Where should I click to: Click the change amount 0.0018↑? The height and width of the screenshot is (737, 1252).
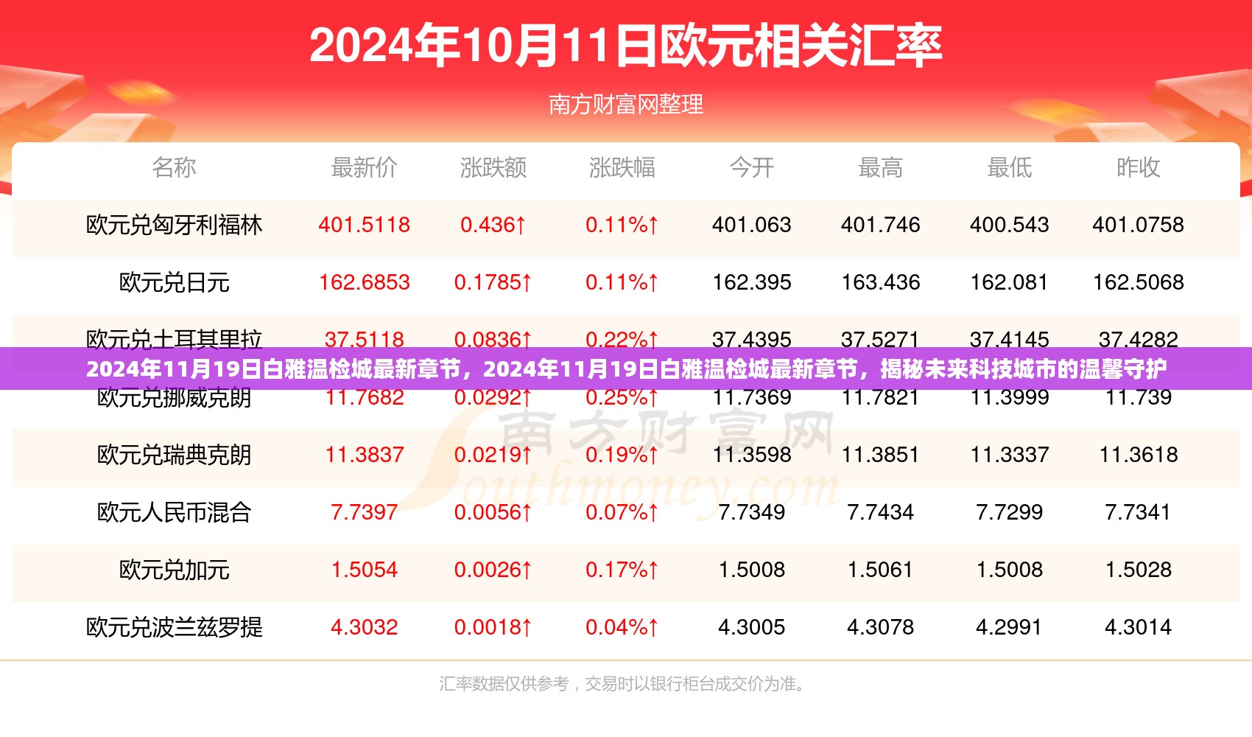pyautogui.click(x=493, y=627)
